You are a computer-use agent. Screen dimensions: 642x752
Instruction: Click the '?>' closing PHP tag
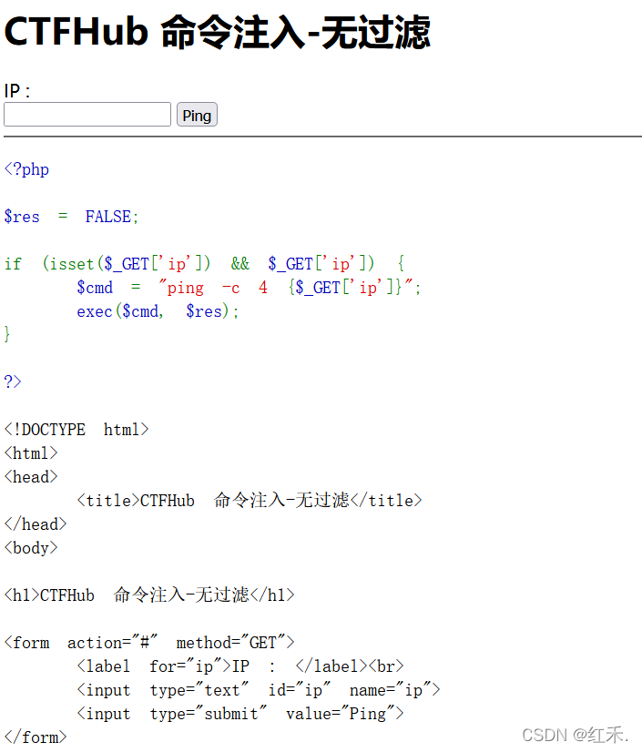[13, 381]
